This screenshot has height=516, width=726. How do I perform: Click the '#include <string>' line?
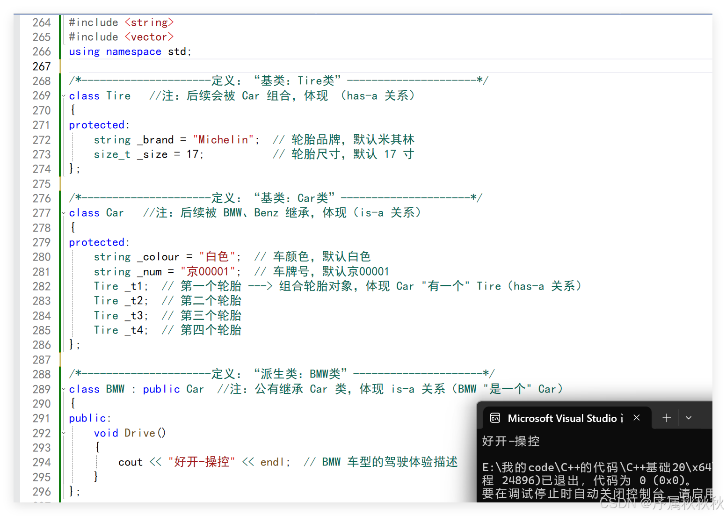click(x=121, y=22)
